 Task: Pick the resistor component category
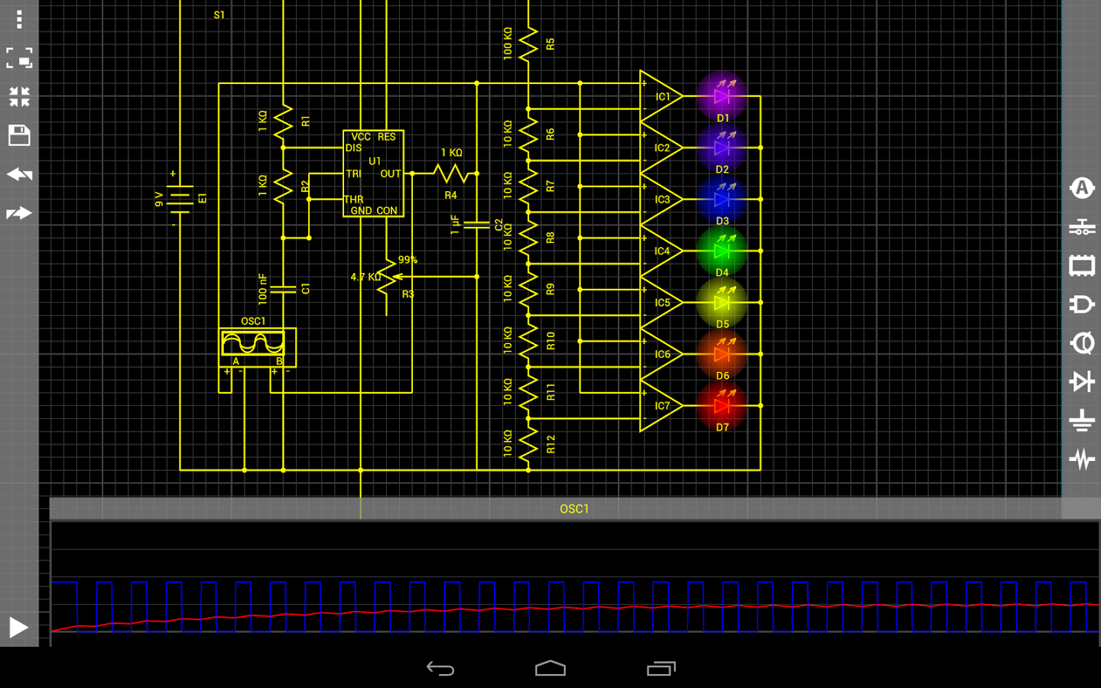point(1081,459)
